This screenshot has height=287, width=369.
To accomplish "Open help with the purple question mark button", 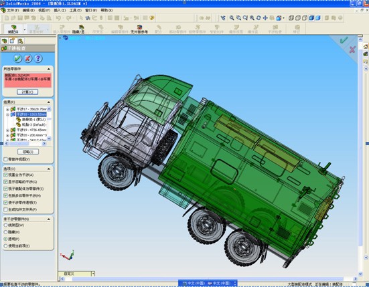I will 38,58.
